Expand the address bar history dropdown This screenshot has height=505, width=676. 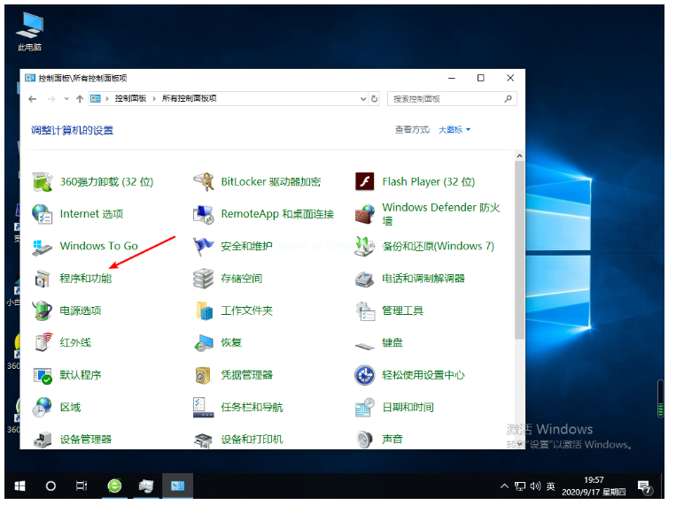tap(361, 99)
